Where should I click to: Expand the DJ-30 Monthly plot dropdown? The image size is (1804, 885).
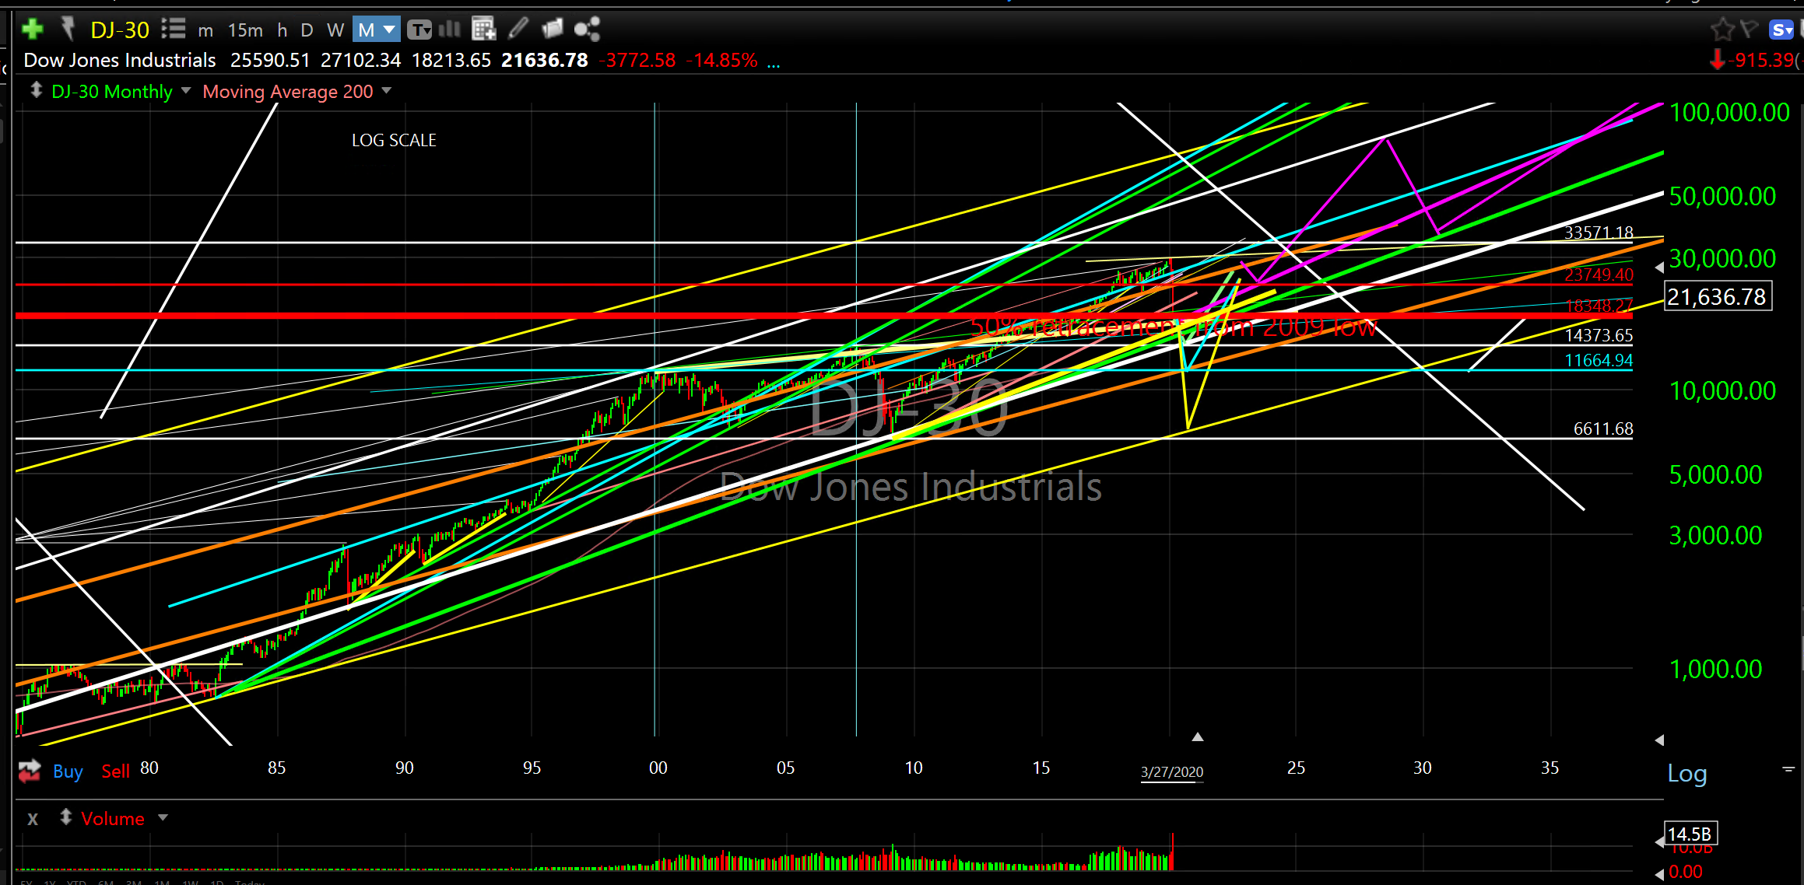point(186,91)
